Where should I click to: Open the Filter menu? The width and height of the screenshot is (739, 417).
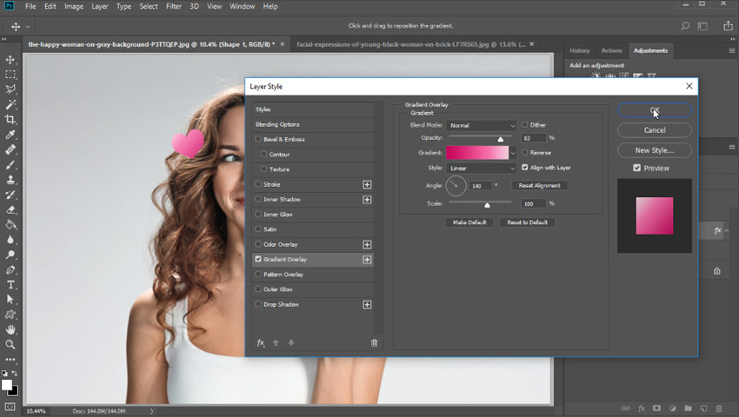tap(174, 6)
